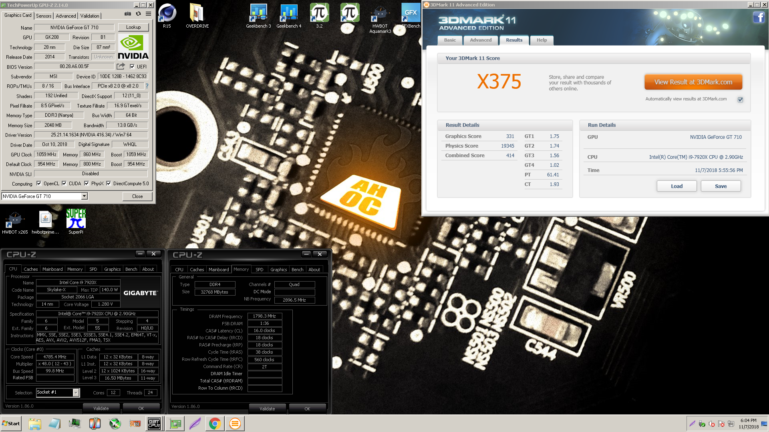Click View Result at 3DMark.com button
The height and width of the screenshot is (432, 769).
click(x=693, y=82)
